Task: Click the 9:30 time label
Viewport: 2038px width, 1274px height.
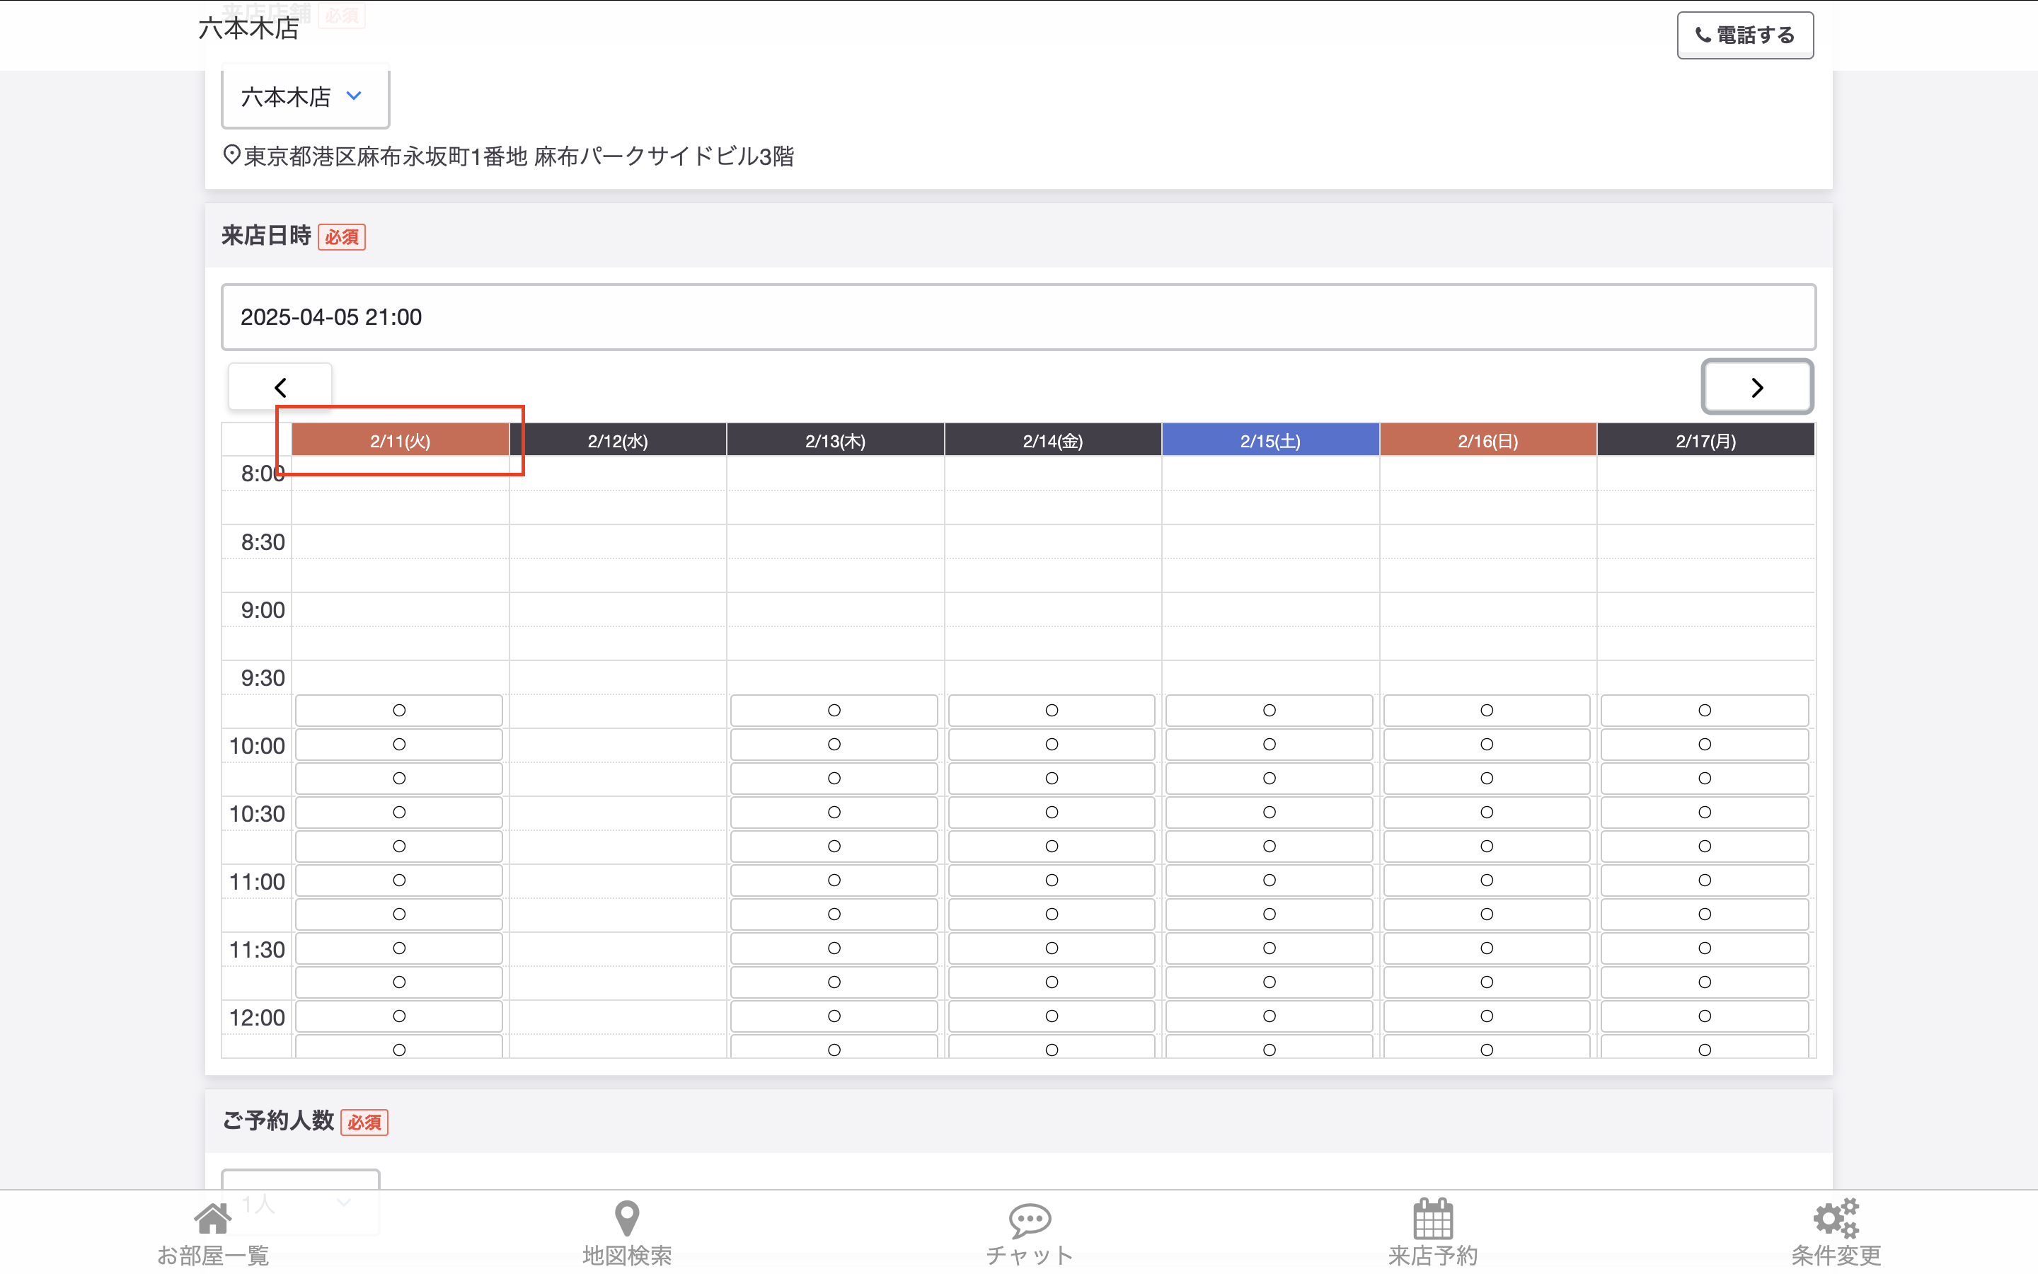Action: tap(263, 678)
